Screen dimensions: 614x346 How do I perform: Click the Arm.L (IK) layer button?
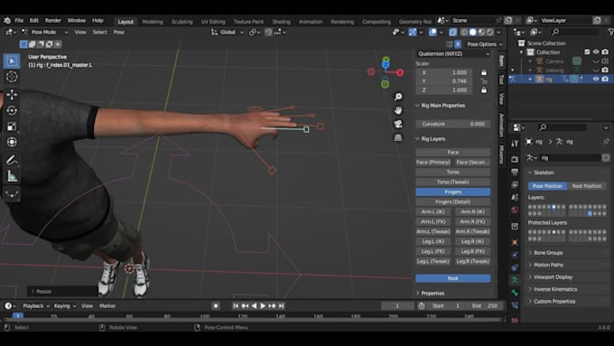[433, 211]
